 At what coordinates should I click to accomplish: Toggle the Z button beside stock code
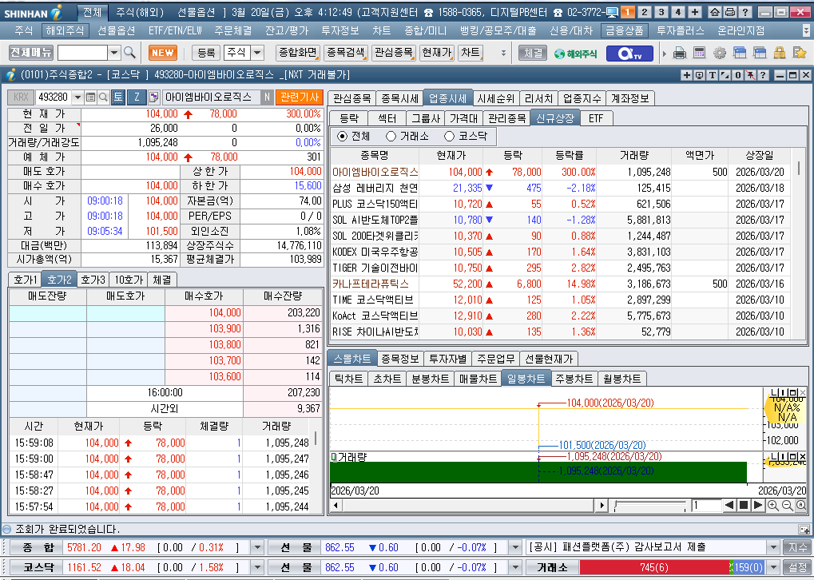[137, 97]
